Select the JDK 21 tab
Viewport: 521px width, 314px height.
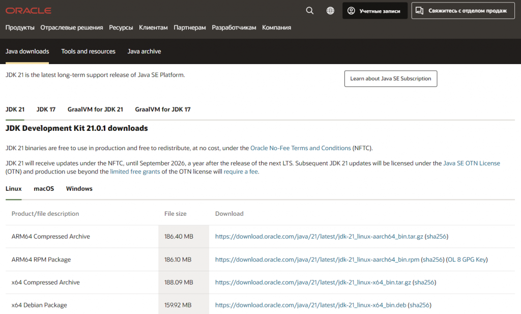pyautogui.click(x=15, y=109)
